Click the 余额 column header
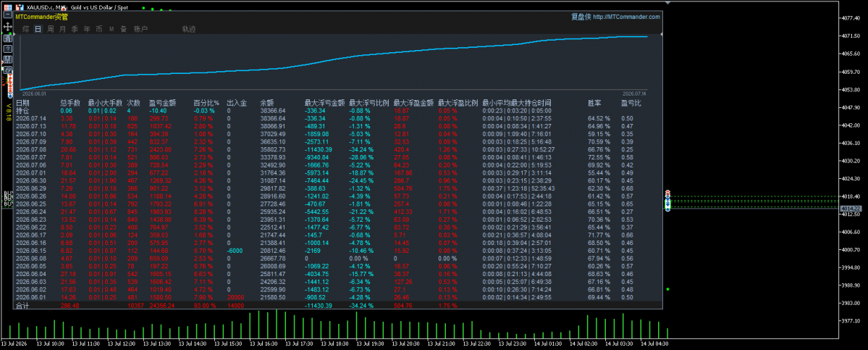868x350 pixels. (x=267, y=103)
